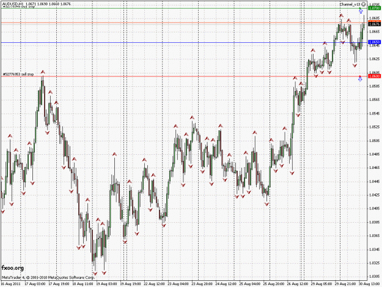
Task: Click the 1.0485 price scale value
Action: tap(375, 154)
